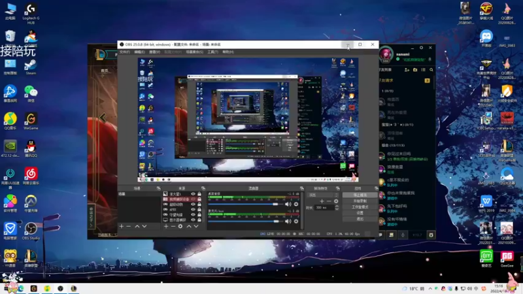
Task: Click 开始录制 start recording button
Action: [x=360, y=201]
